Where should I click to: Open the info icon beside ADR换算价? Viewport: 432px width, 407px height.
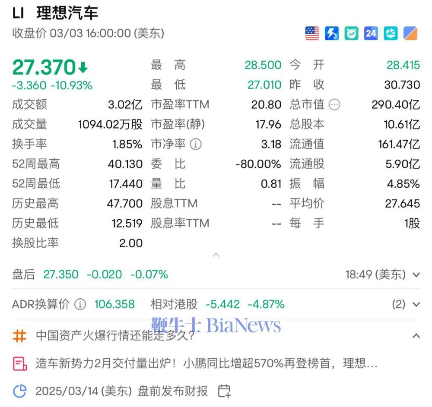(80, 304)
